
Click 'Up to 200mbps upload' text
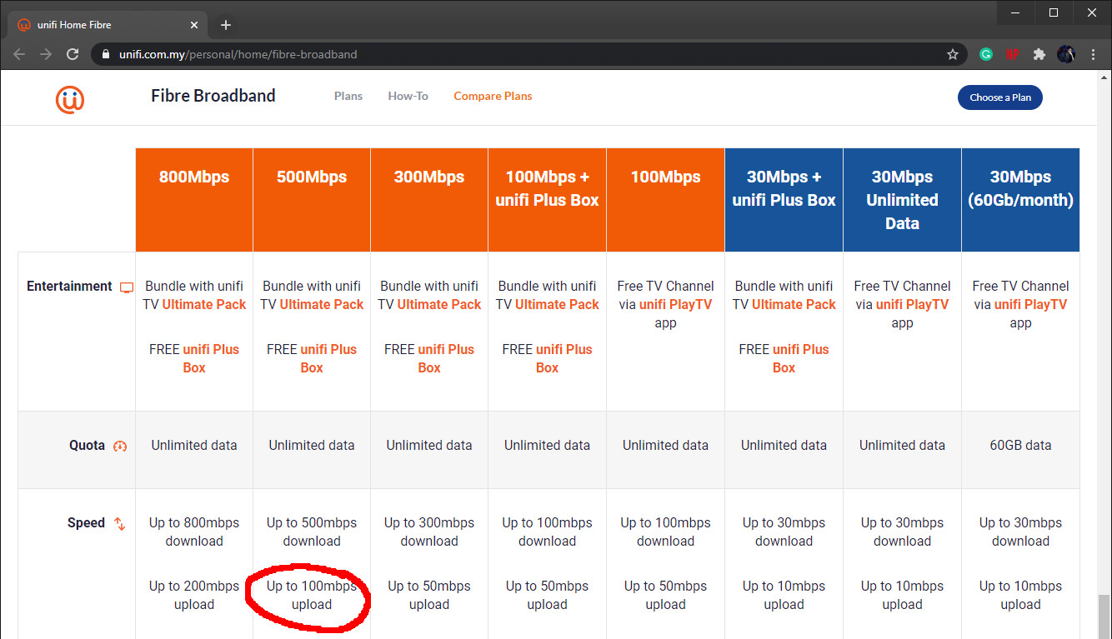click(x=194, y=595)
